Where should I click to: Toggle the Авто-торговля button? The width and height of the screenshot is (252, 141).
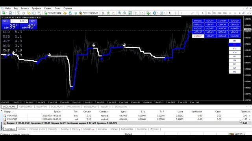pyautogui.click(x=88, y=13)
